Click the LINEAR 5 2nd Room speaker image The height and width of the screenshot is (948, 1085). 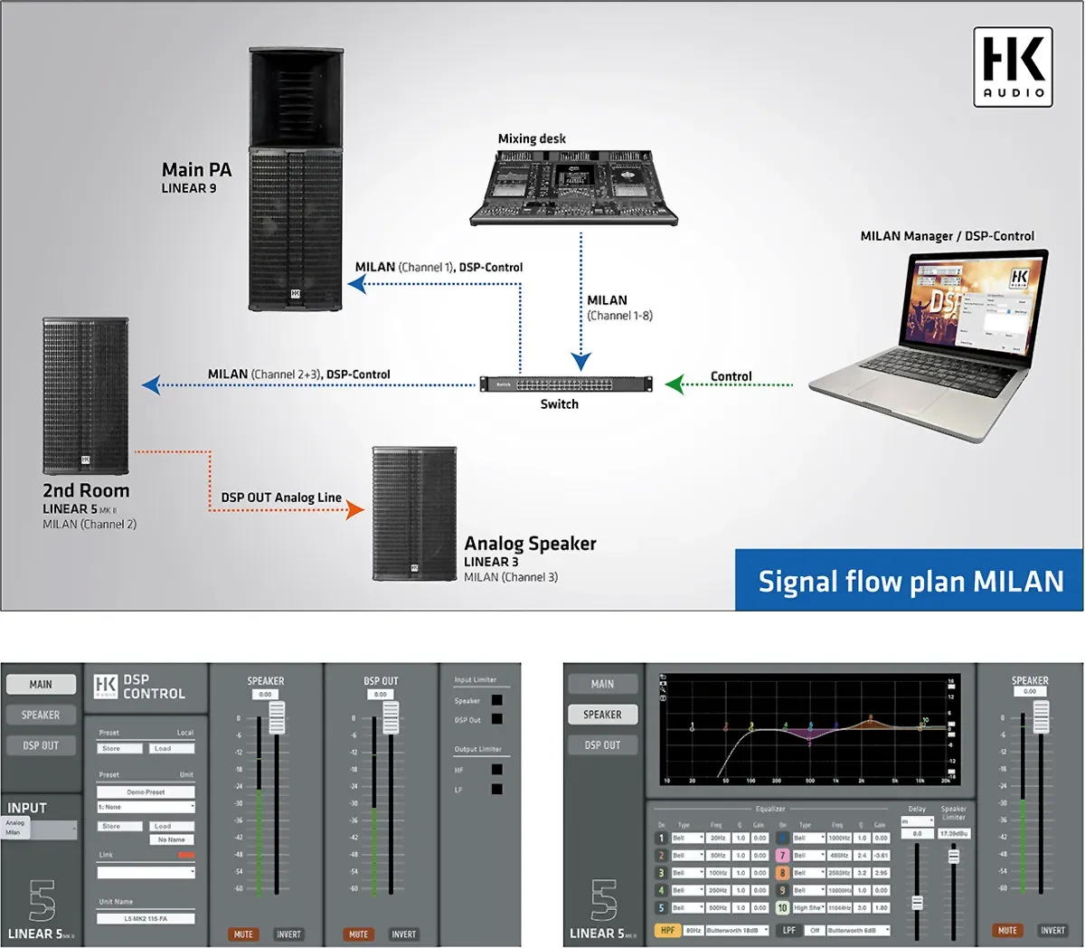[86, 395]
